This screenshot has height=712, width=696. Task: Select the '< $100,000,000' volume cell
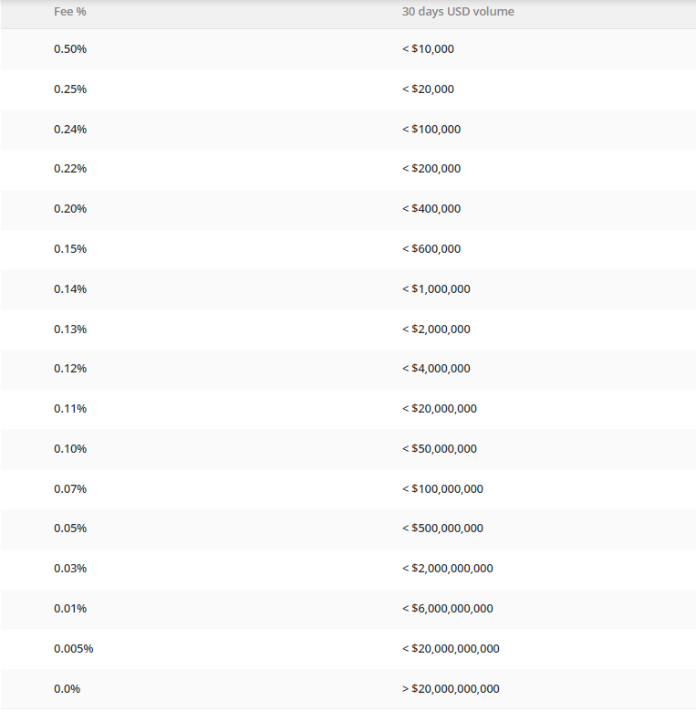pos(442,489)
